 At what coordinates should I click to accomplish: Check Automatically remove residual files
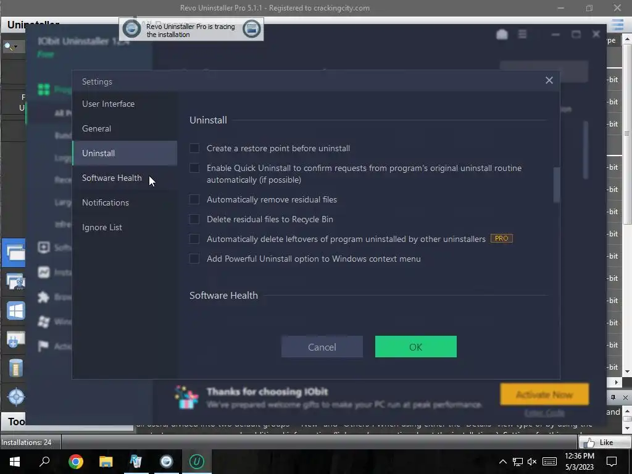tap(194, 199)
